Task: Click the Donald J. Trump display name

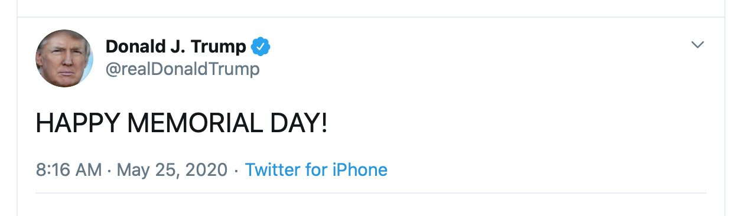Action: coord(175,46)
